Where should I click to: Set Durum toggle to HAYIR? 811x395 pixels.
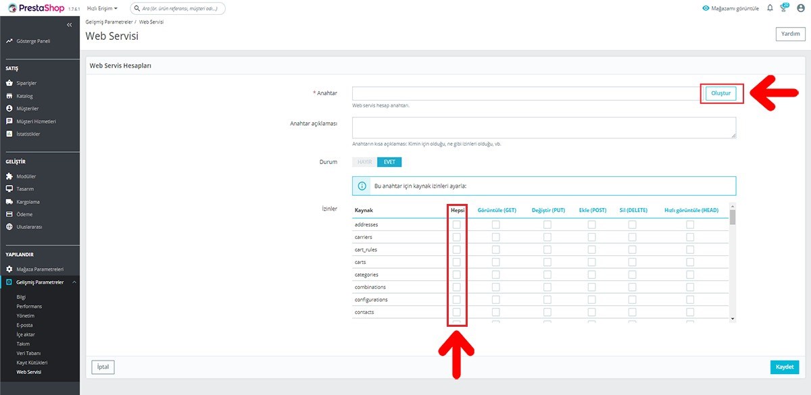point(364,162)
